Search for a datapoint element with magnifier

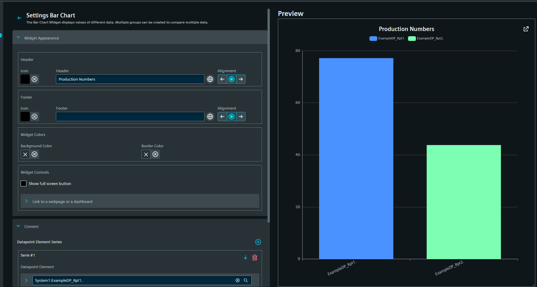point(246,280)
